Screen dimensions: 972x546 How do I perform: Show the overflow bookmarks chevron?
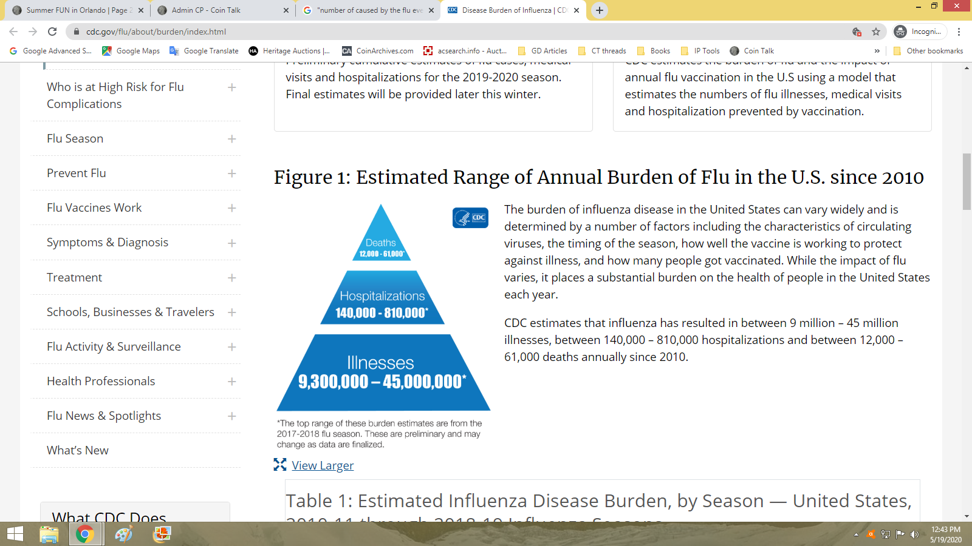coord(877,51)
